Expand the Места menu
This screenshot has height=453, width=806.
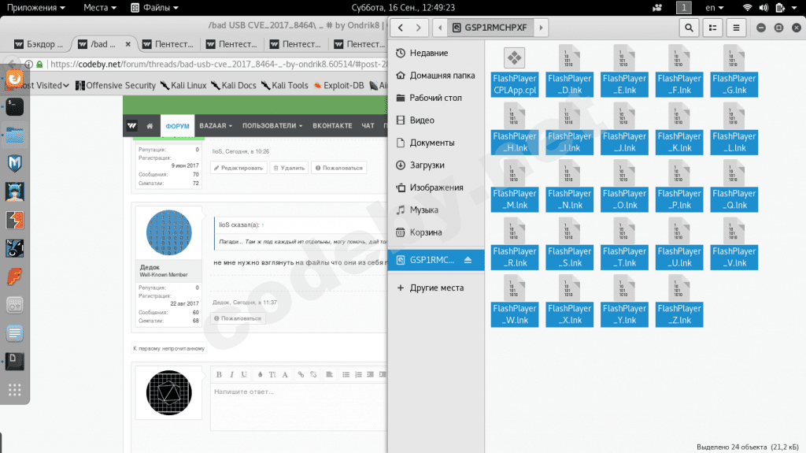coord(100,7)
